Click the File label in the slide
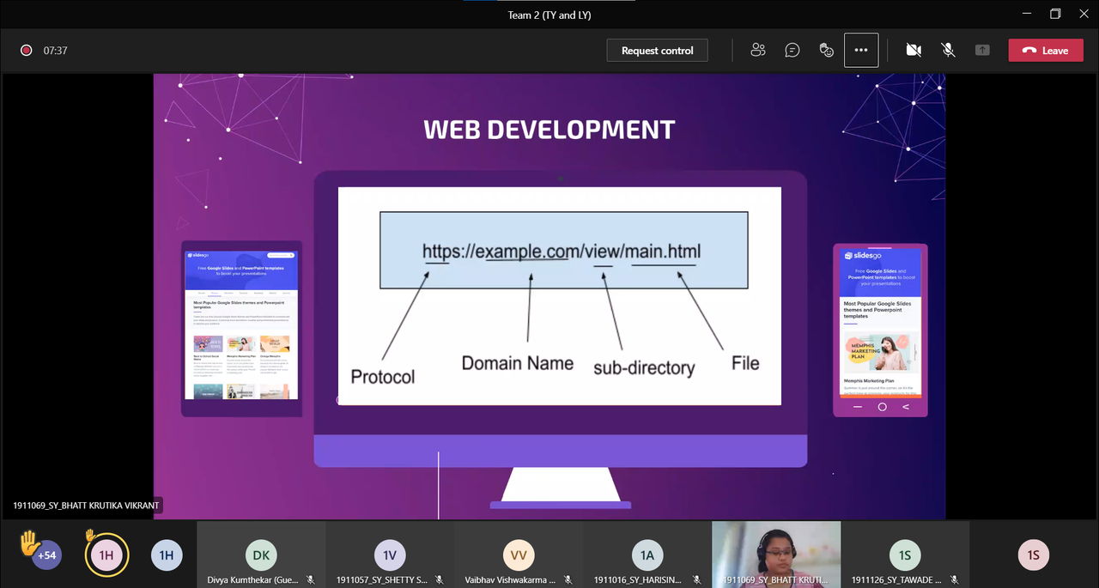 coord(745,363)
